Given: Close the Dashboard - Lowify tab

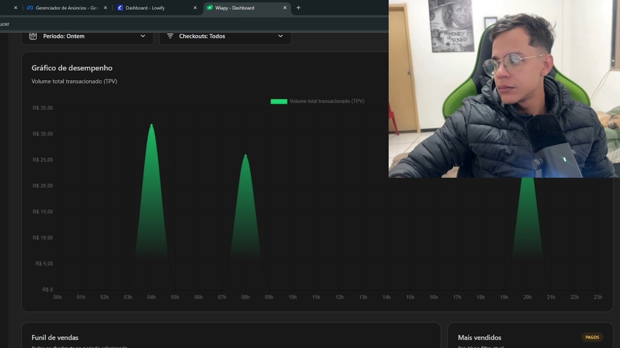Looking at the screenshot, I should (195, 8).
